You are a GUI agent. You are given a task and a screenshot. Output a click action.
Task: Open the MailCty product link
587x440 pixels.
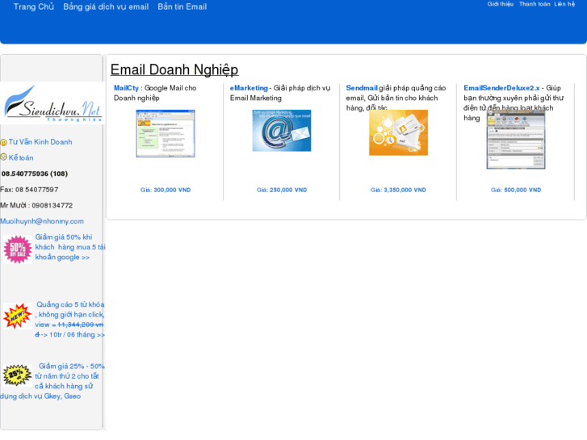click(126, 88)
